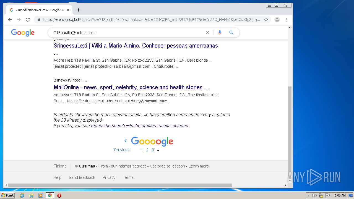Viewport: 354px width, 199px height.
Task: Bookmark this page with the star icon
Action: pos(266,20)
